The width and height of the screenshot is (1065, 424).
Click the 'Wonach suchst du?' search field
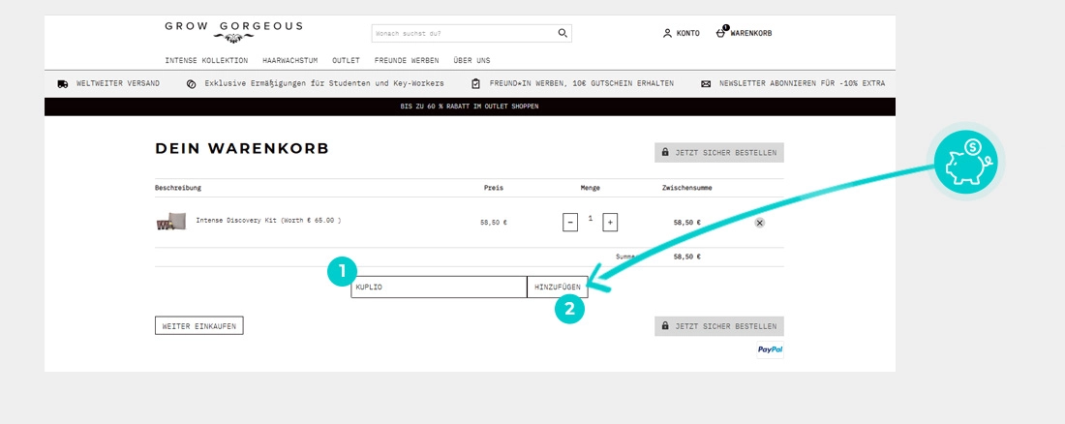(x=463, y=33)
